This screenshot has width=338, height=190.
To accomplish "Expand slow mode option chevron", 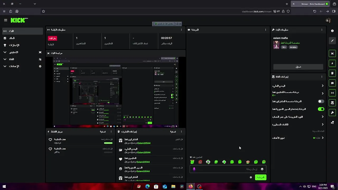I will click(x=322, y=86).
